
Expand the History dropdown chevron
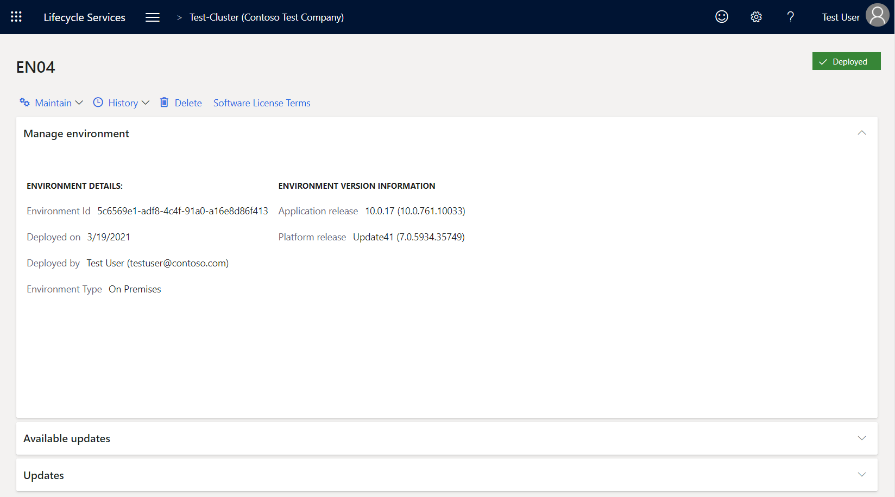(x=145, y=103)
